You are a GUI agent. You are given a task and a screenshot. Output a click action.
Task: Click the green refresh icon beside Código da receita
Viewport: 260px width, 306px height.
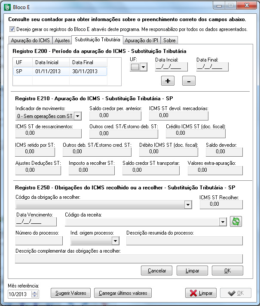tap(236, 221)
